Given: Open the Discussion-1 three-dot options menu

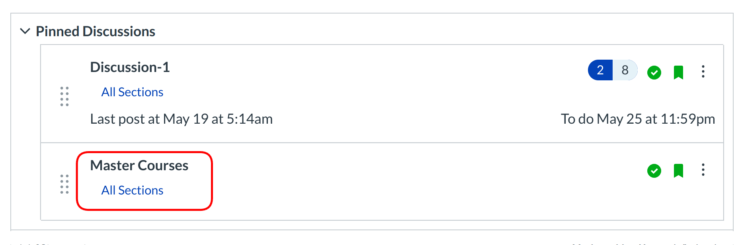Looking at the screenshot, I should pyautogui.click(x=703, y=72).
